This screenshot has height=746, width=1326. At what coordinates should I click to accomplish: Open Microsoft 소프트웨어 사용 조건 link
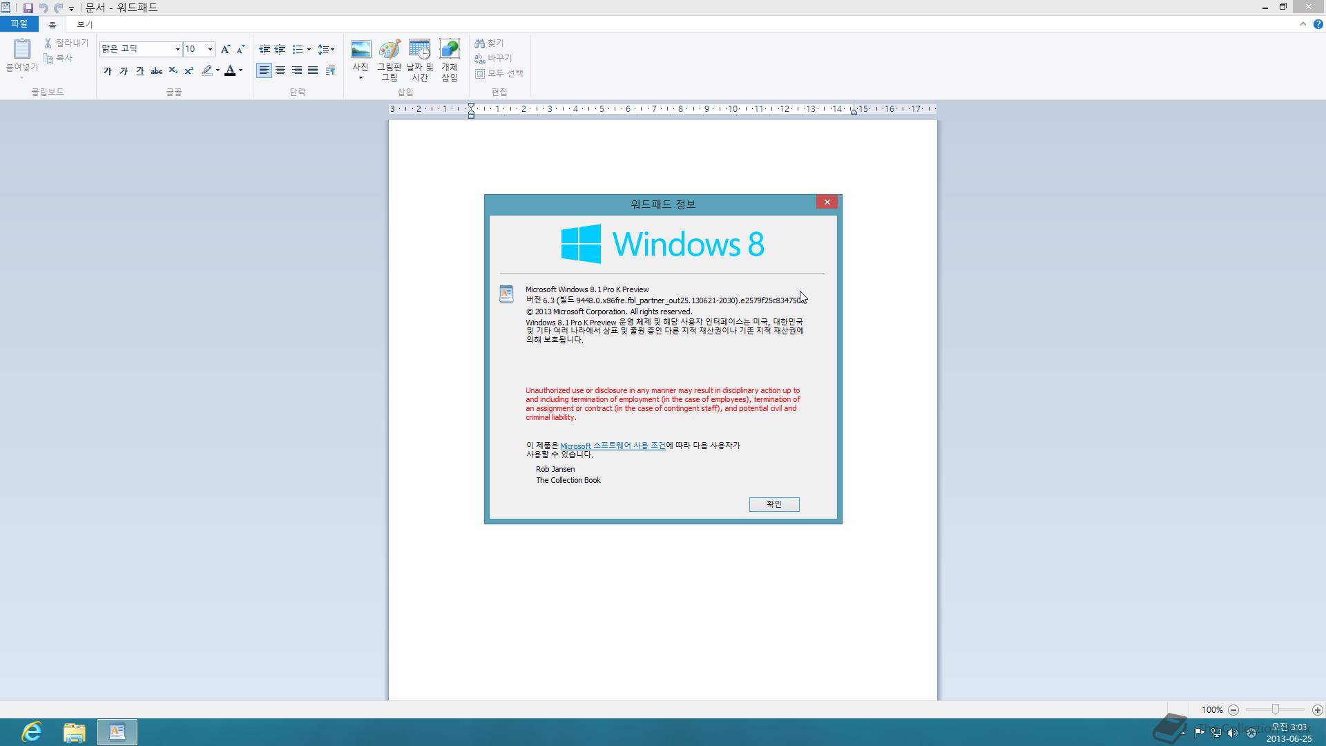click(x=613, y=446)
